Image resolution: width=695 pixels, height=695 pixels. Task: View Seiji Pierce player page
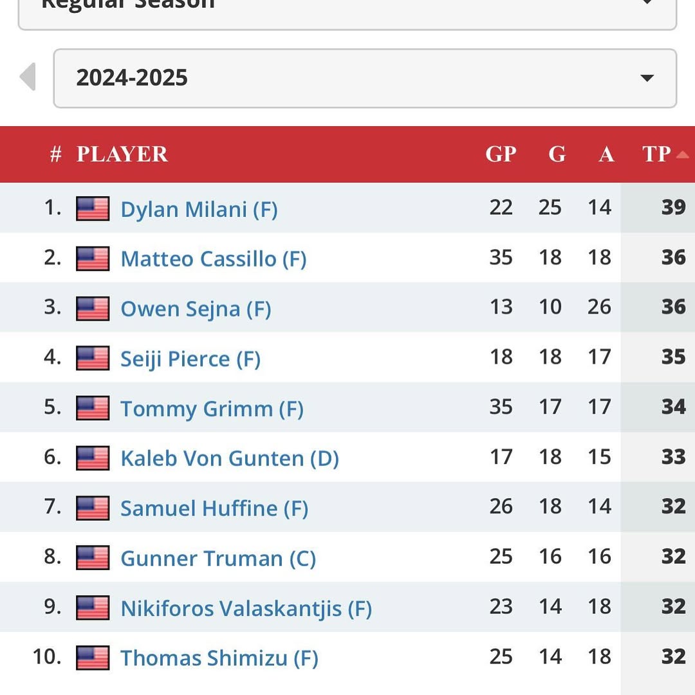pos(190,358)
